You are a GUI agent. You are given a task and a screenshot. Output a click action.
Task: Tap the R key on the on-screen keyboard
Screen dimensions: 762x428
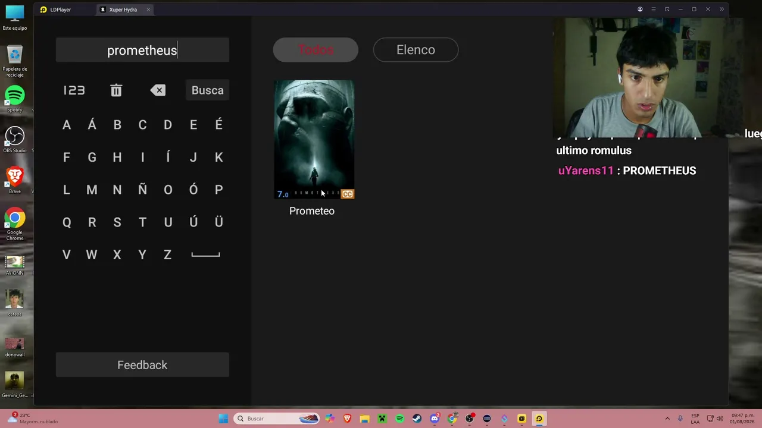[x=92, y=222]
